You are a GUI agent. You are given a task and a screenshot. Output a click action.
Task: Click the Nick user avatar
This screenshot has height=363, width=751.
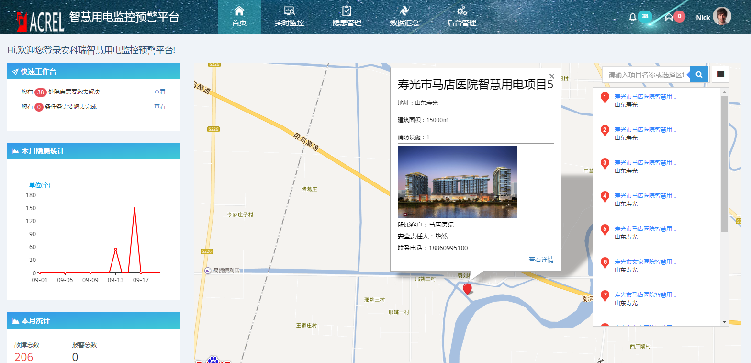coord(721,17)
